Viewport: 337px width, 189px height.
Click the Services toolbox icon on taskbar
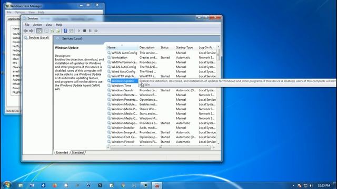(157, 185)
